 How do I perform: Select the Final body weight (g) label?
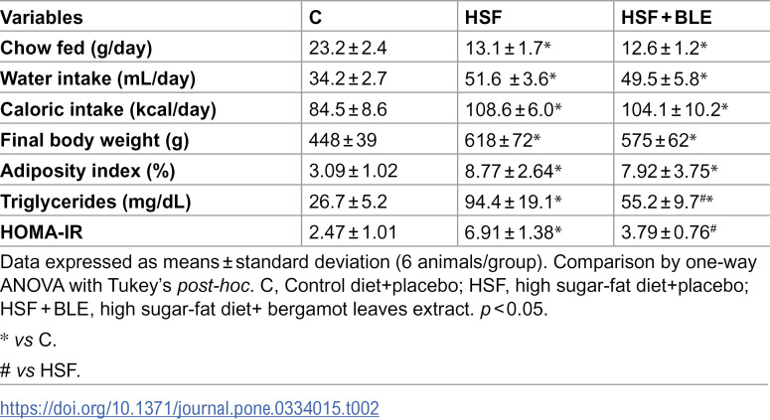pos(94,140)
